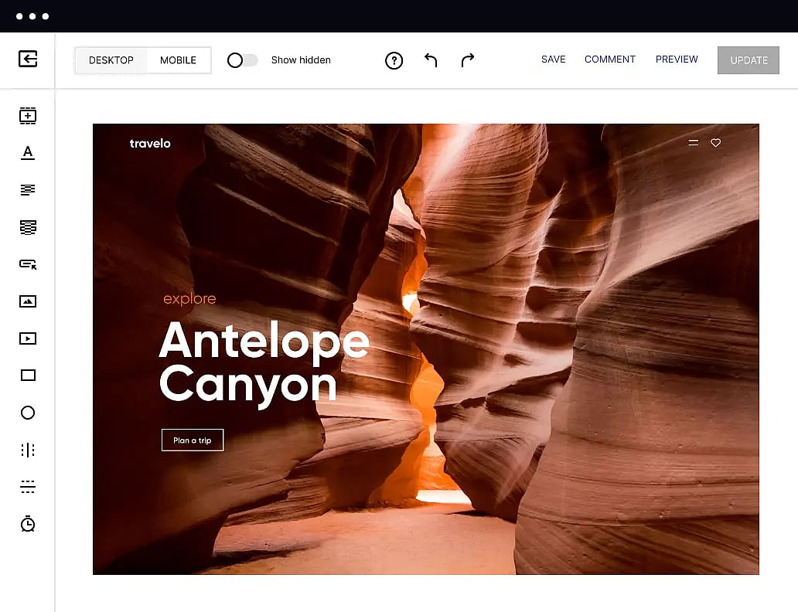Add a horizontal divider line
Viewport: 798px width, 612px height.
click(28, 487)
